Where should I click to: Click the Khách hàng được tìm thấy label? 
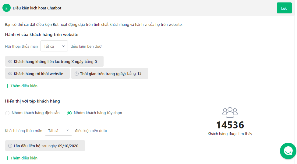tap(230, 134)
